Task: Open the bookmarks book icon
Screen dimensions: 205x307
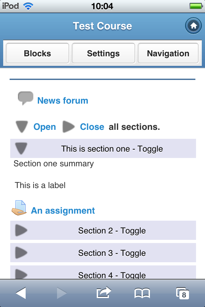Action: [142, 293]
